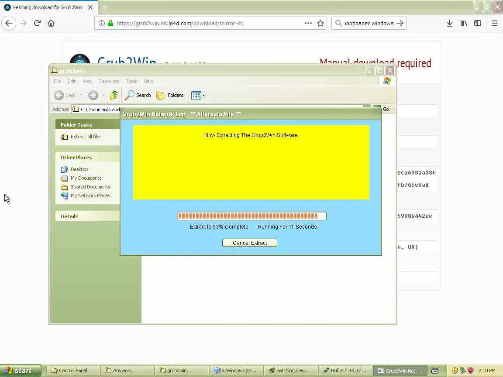The width and height of the screenshot is (503, 377).
Task: Open My Documents from Other Places
Action: (86, 178)
